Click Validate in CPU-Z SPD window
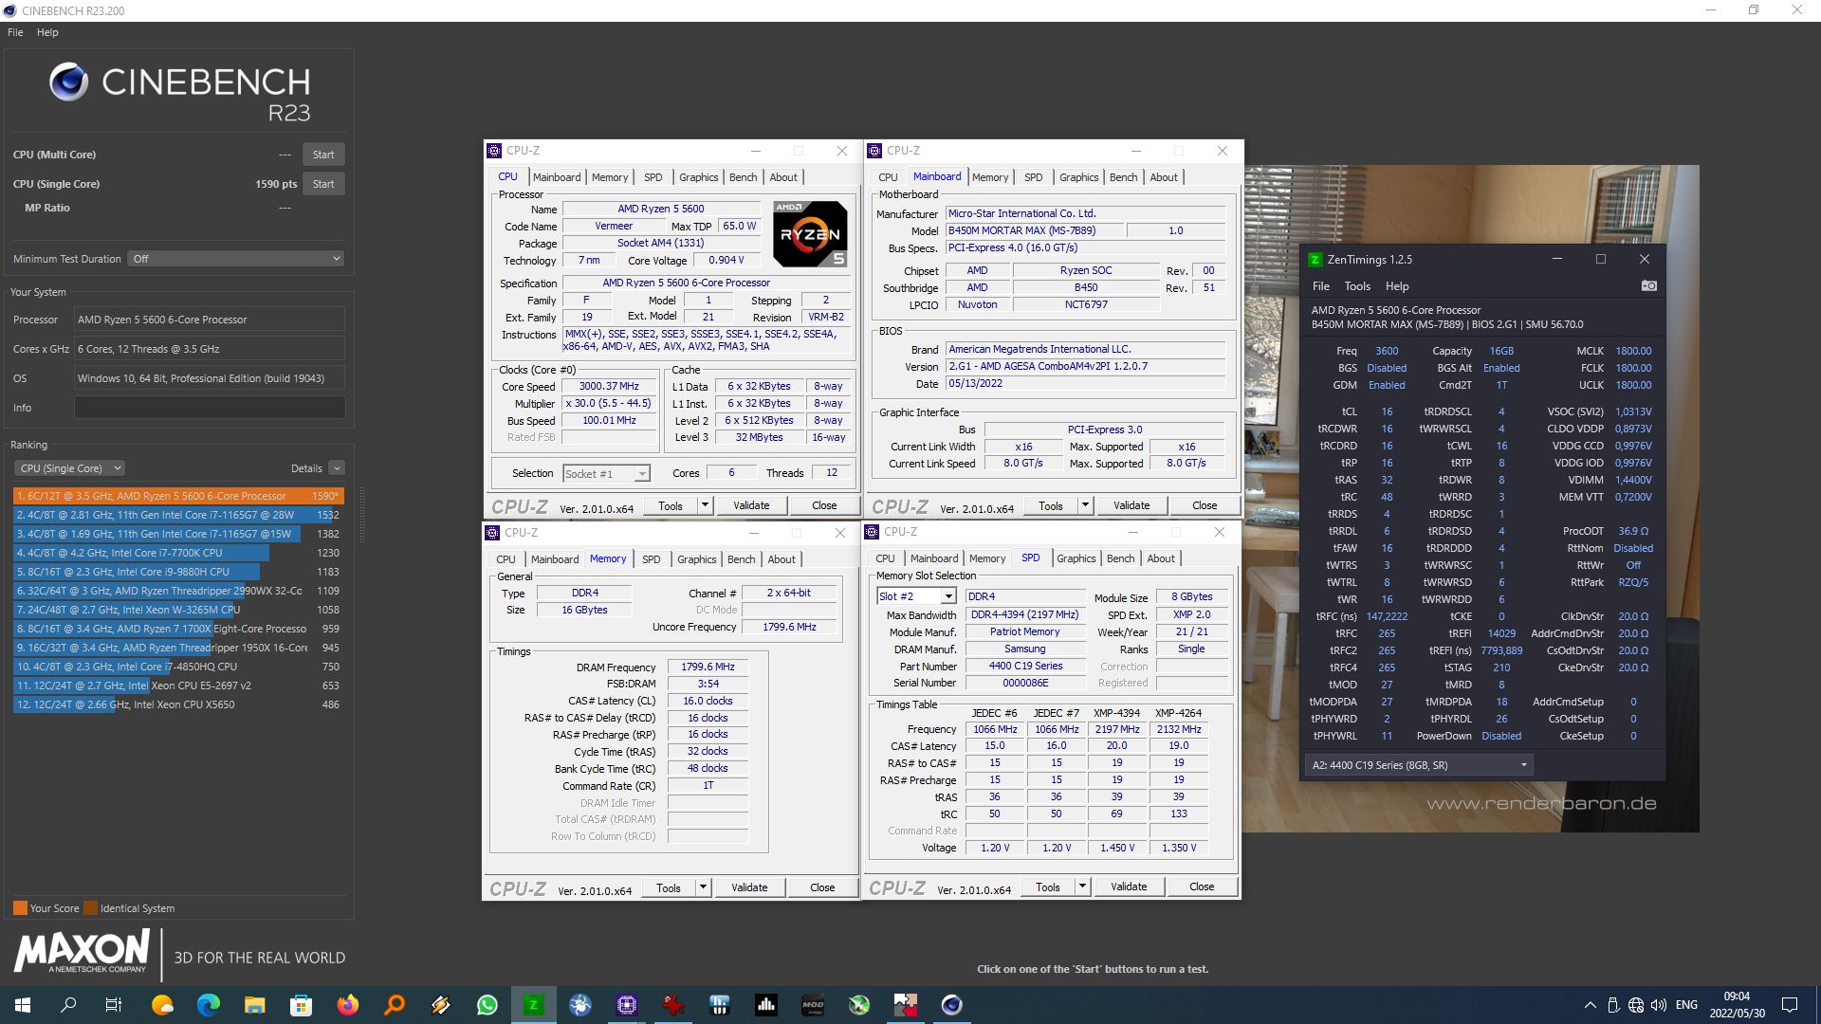The width and height of the screenshot is (1821, 1024). click(x=1129, y=887)
